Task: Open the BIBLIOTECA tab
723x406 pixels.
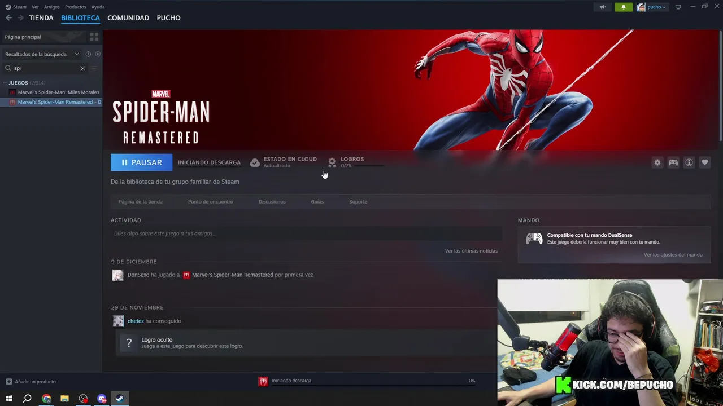Action: point(80,18)
